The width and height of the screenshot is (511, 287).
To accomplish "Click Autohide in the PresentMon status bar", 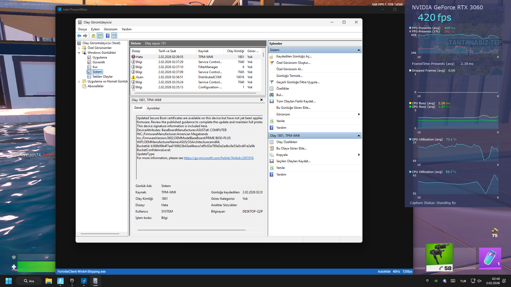I will click(x=384, y=272).
